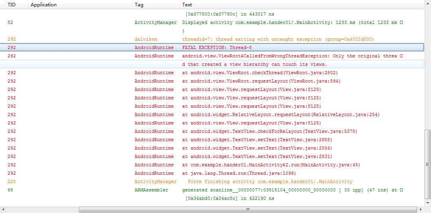This screenshot has height=213, width=431.
Task: Sort by the Application column header
Action: pyautogui.click(x=44, y=5)
